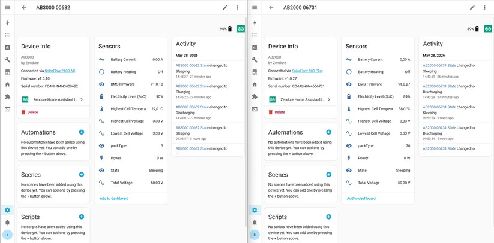Open notifications bell in AB2000 sidebar

pos(255,223)
